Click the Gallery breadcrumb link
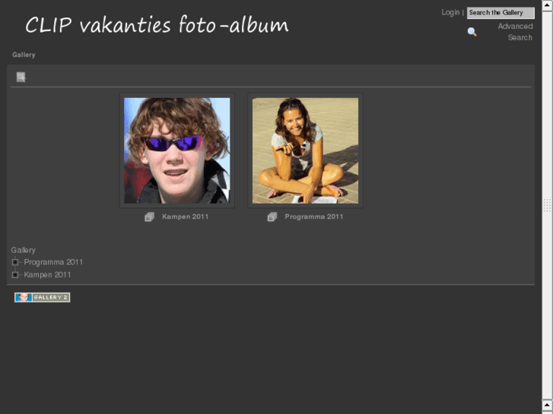 pos(24,55)
